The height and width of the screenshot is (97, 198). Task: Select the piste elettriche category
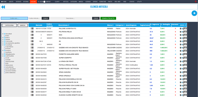[x=11, y=73]
